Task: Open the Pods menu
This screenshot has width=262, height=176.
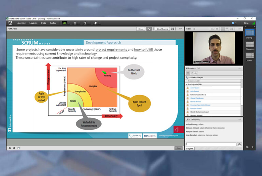Action: (x=44, y=23)
